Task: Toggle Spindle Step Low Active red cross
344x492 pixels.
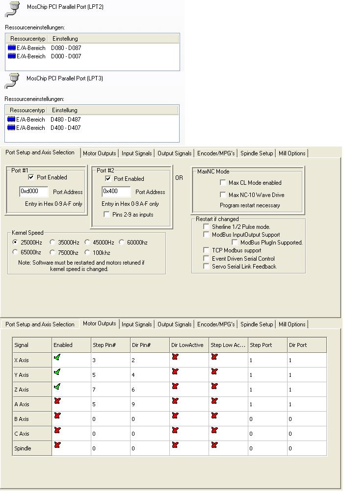Action: click(214, 445)
